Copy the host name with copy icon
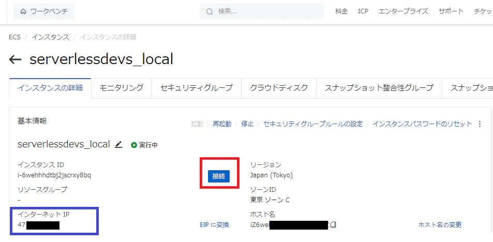493x242 pixels. (333, 225)
